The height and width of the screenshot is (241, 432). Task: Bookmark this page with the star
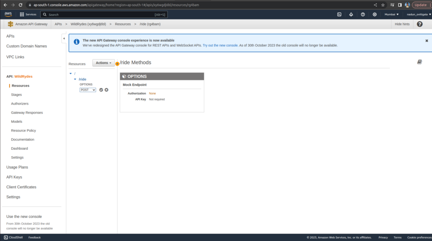pyautogui.click(x=383, y=5)
